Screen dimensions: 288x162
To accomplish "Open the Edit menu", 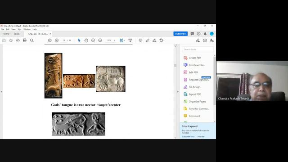I will [8, 29].
